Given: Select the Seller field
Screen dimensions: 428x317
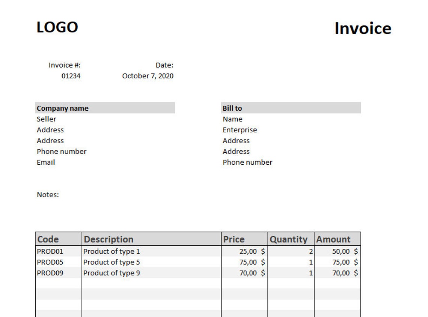Looking at the screenshot, I should [x=47, y=119].
